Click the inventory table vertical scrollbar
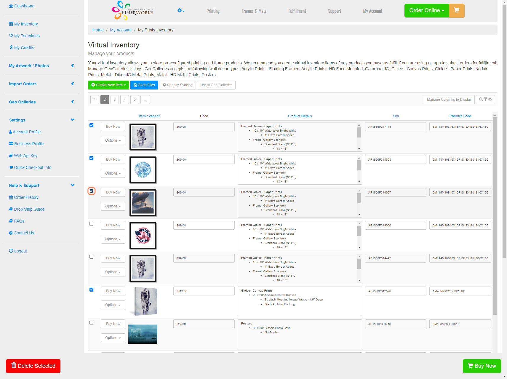The image size is (507, 379). coord(495,216)
